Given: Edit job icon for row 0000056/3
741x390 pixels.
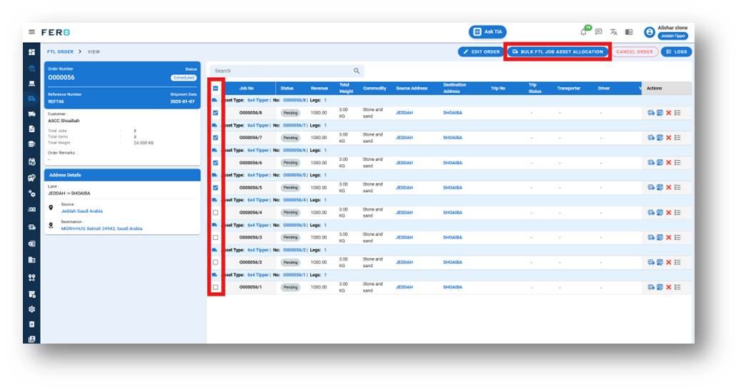Looking at the screenshot, I should (660, 237).
